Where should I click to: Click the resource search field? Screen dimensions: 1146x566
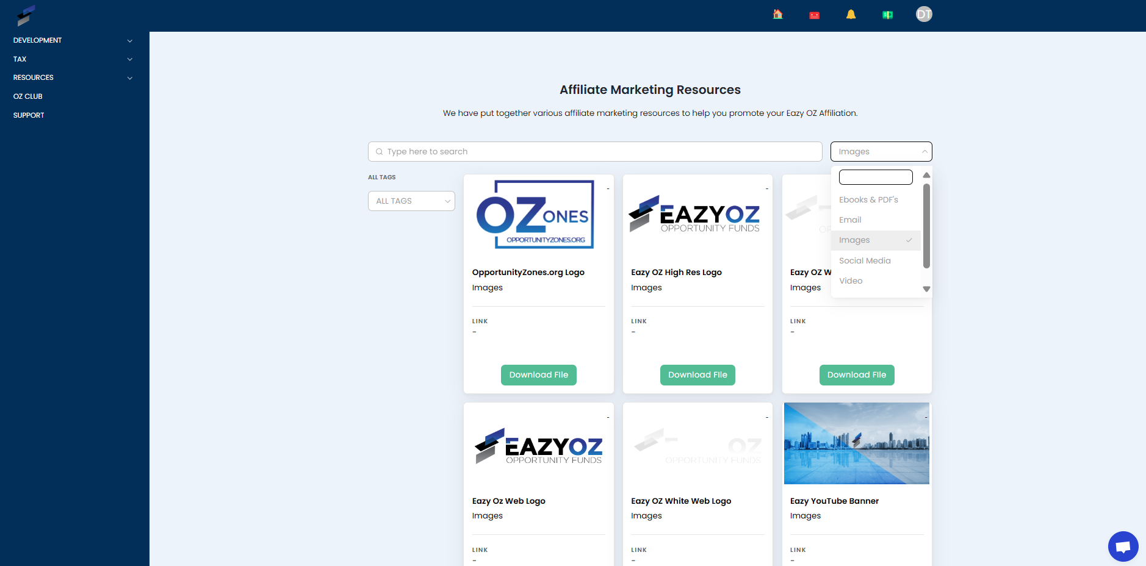point(595,152)
